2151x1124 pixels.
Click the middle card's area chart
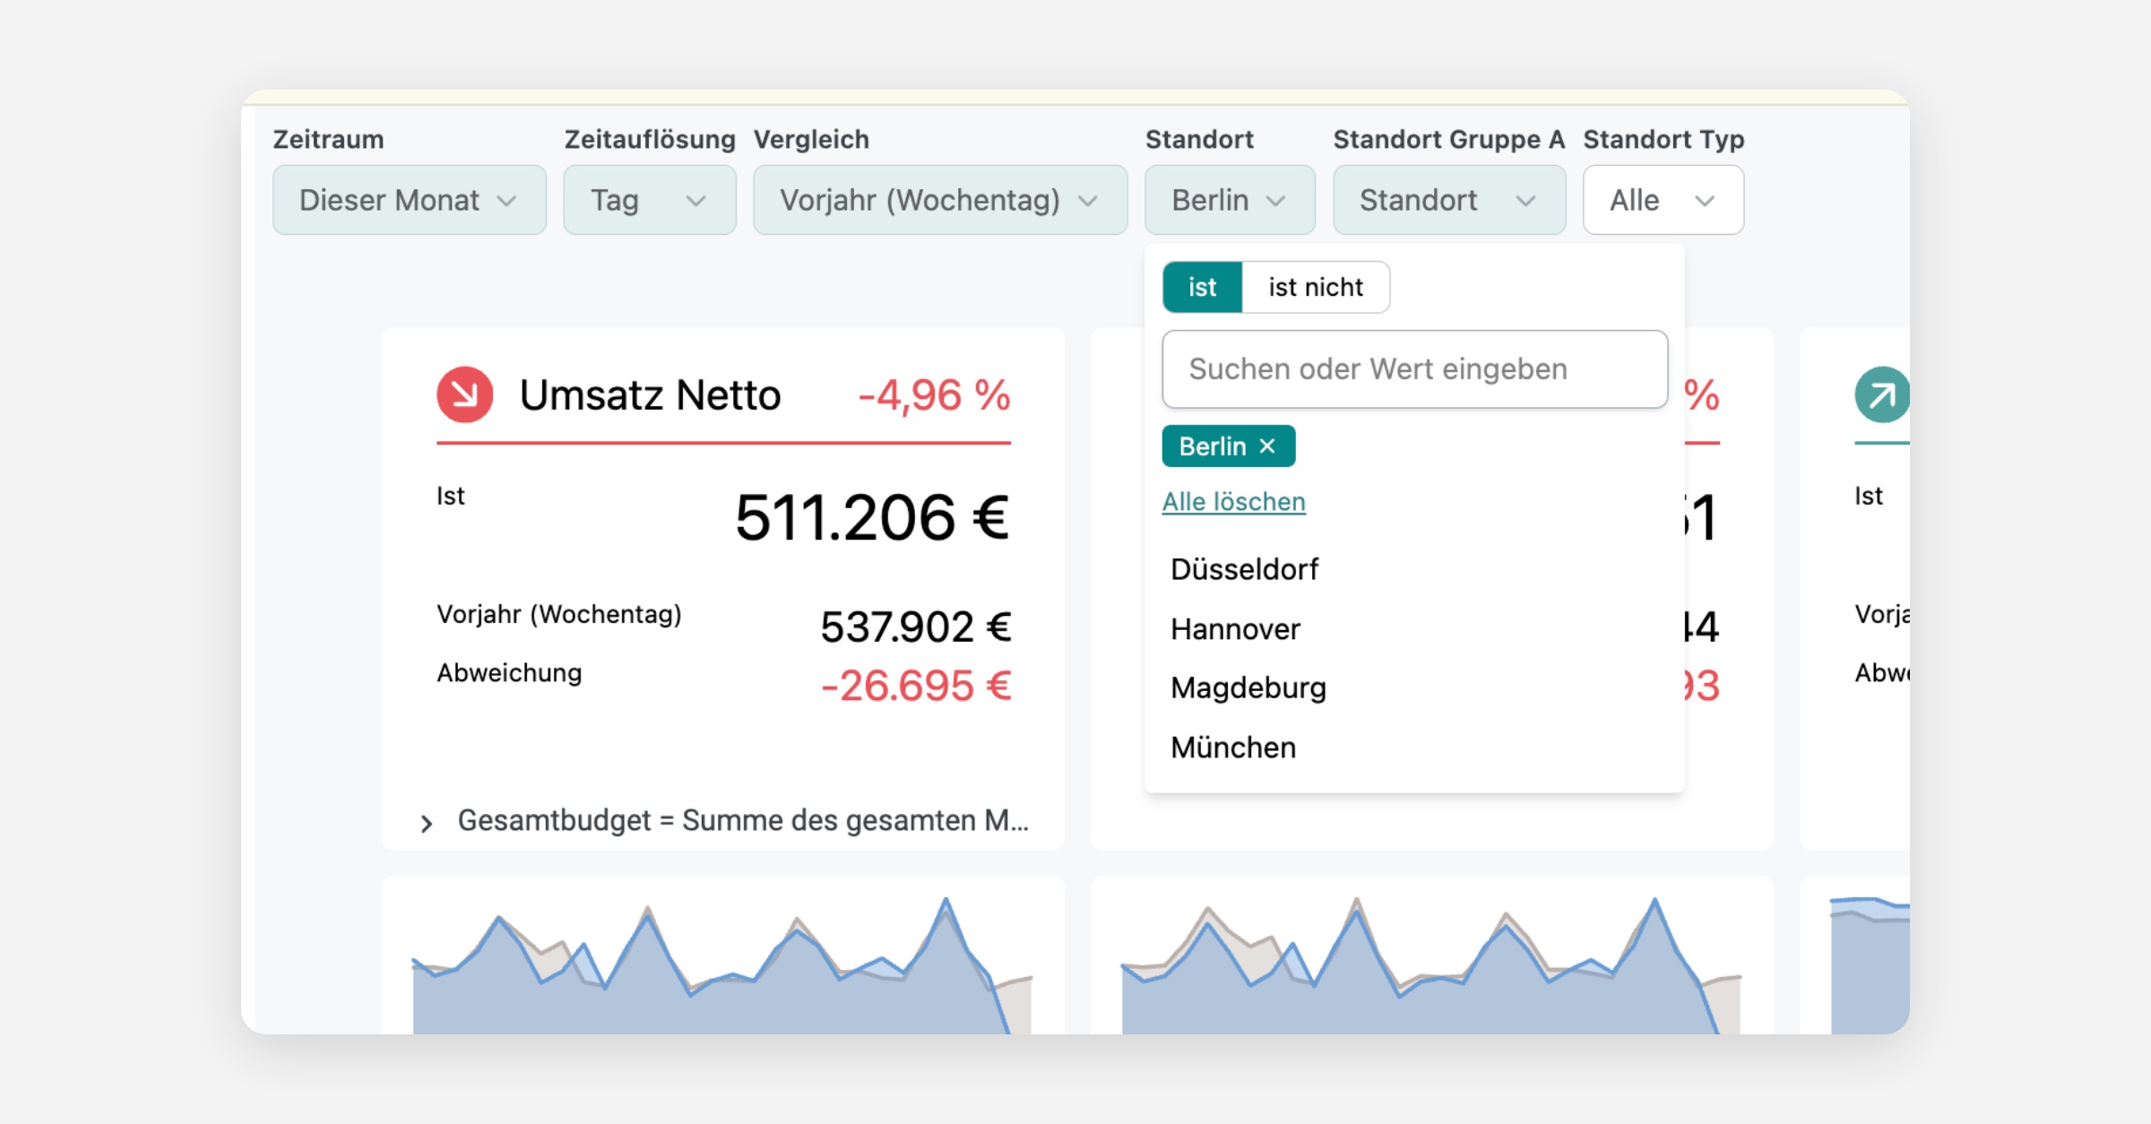click(1431, 964)
